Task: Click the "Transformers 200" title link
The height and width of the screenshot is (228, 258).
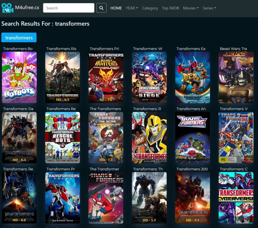Action: click(x=192, y=169)
